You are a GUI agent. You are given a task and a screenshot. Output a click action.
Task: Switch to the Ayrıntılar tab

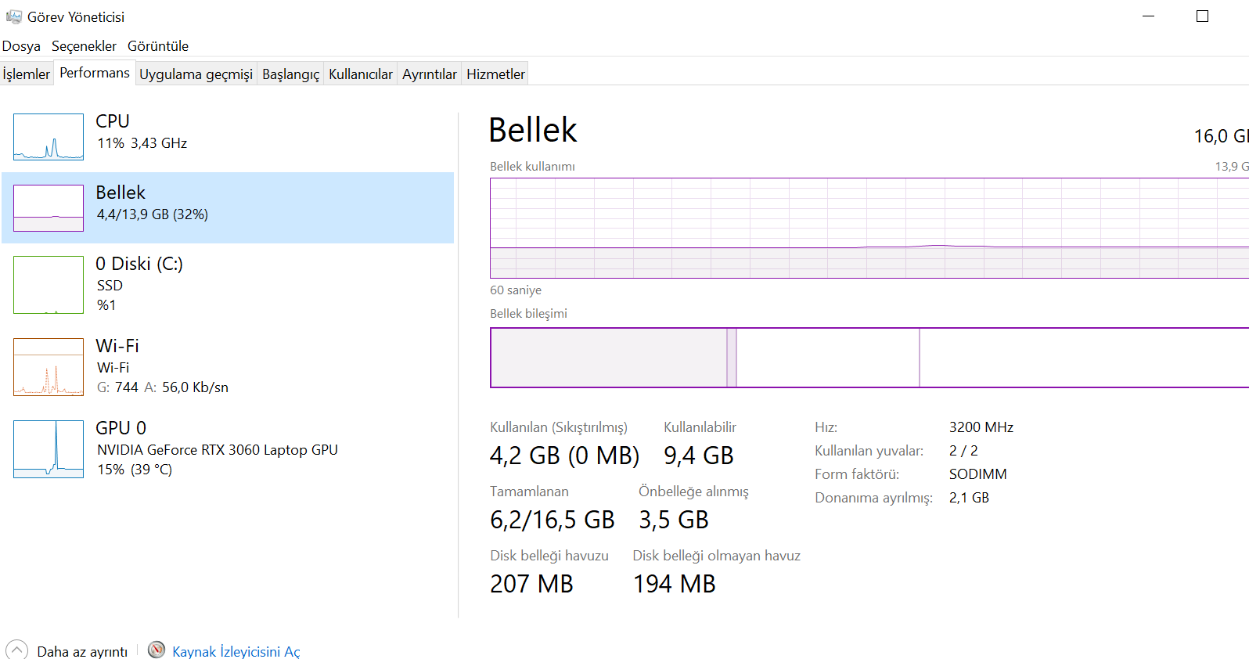429,74
